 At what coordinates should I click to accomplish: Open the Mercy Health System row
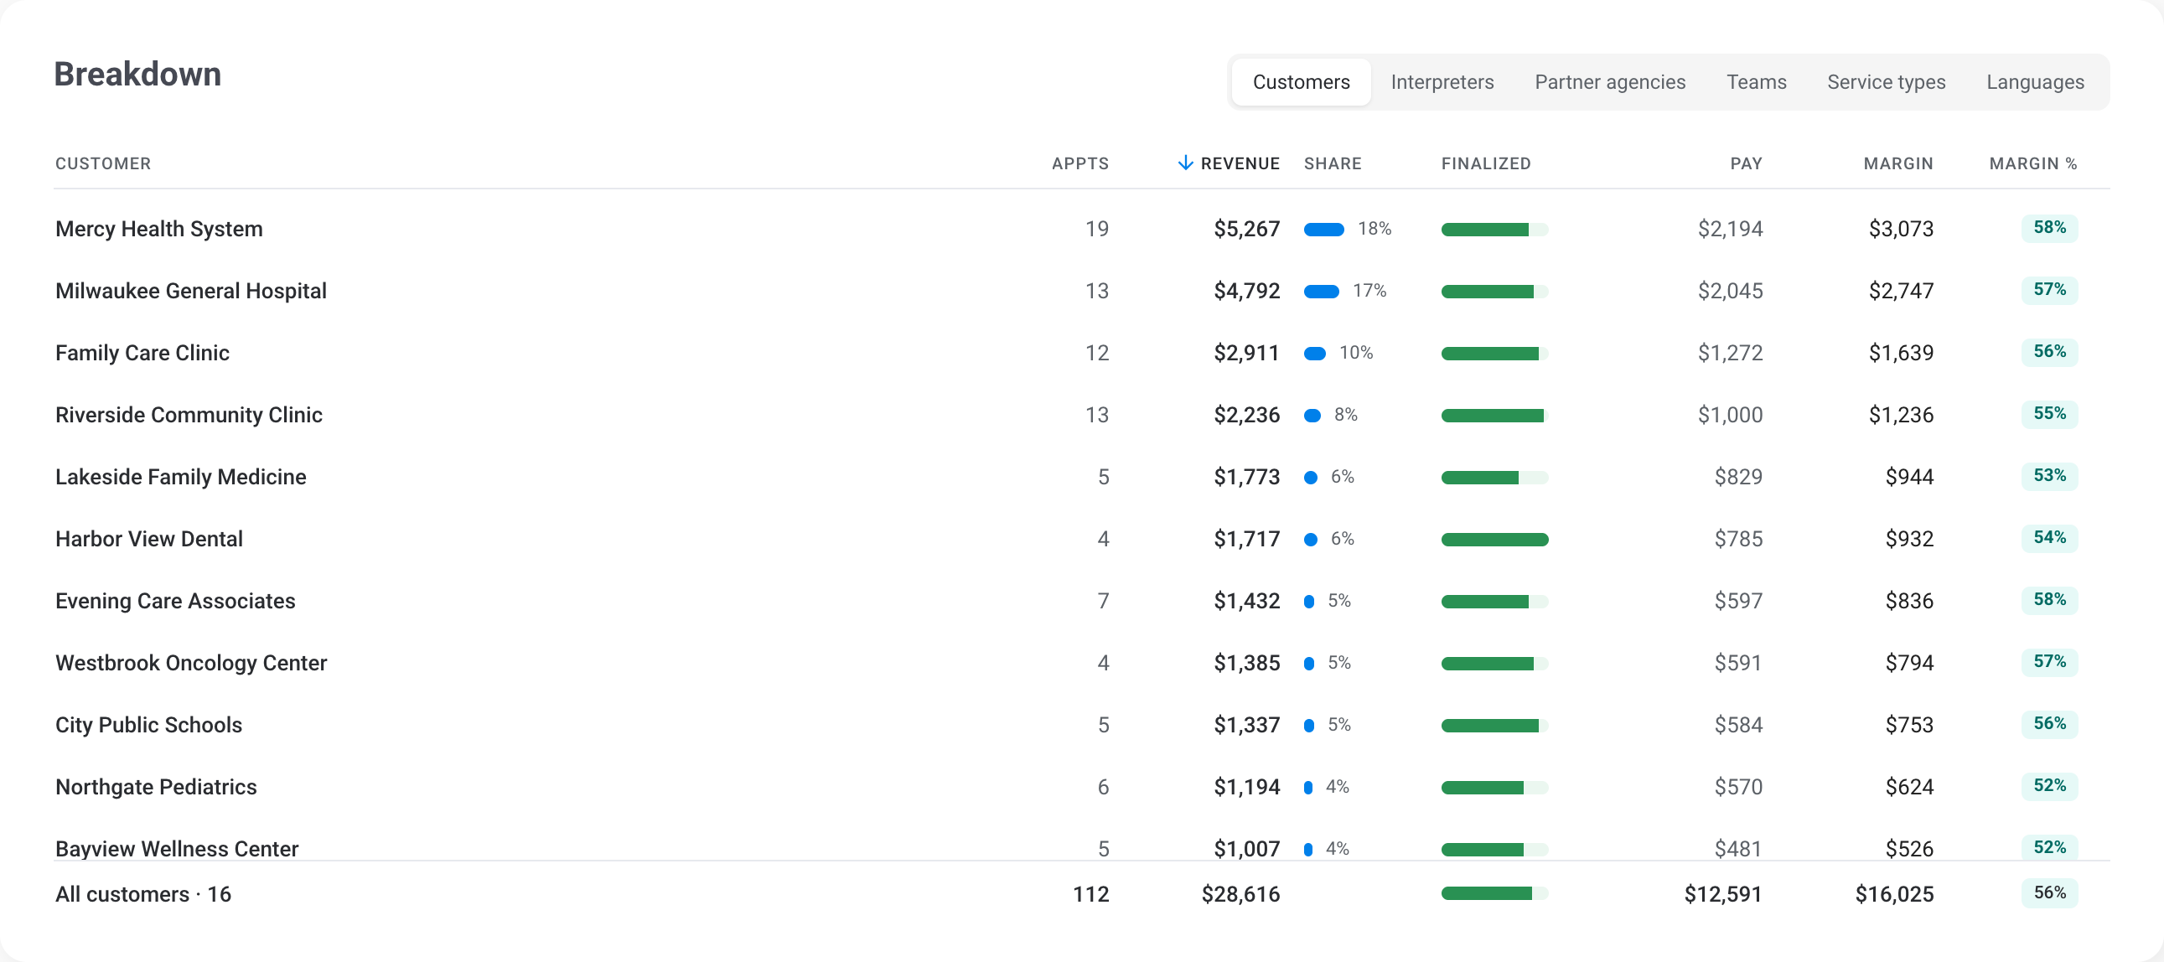(1082, 229)
